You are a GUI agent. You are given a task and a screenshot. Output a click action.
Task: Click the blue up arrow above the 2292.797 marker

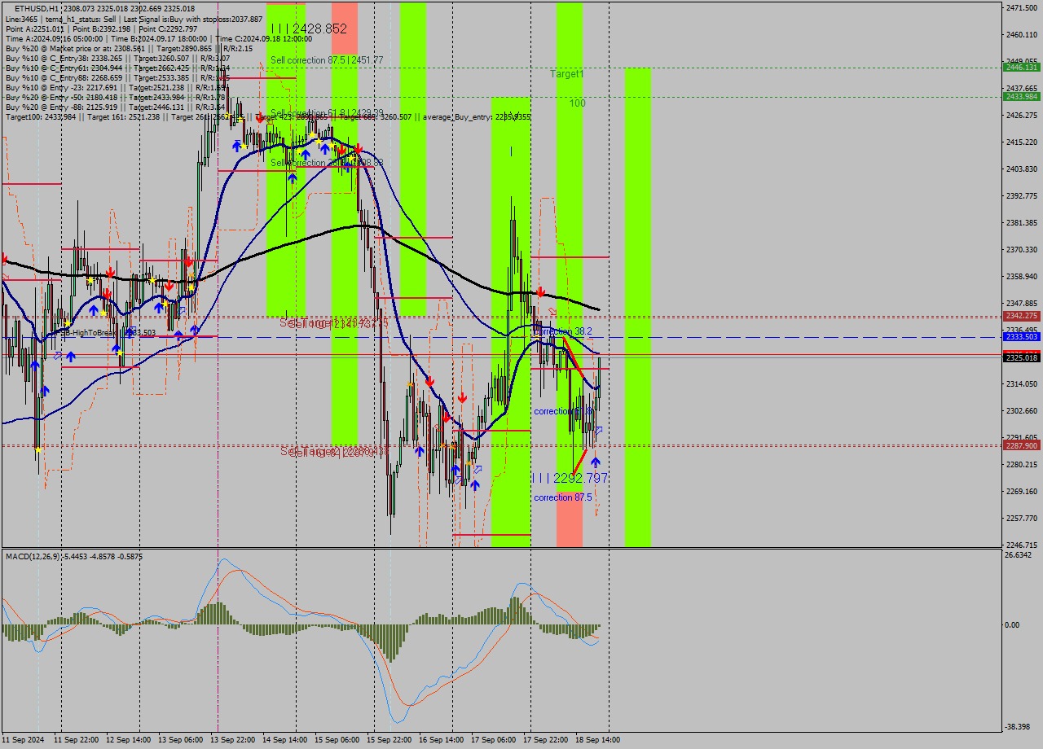click(x=594, y=462)
